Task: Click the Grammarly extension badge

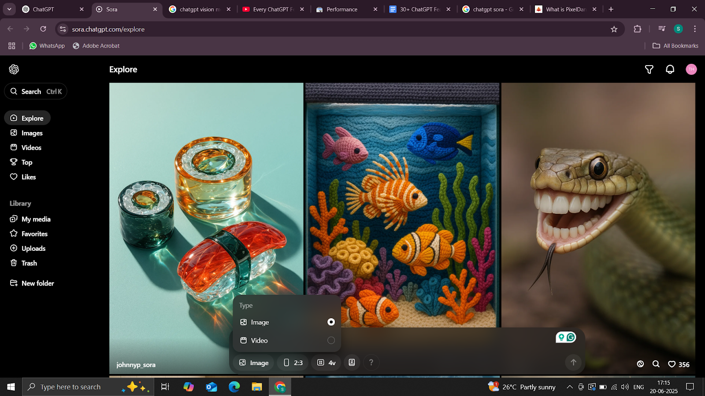Action: coord(566,337)
